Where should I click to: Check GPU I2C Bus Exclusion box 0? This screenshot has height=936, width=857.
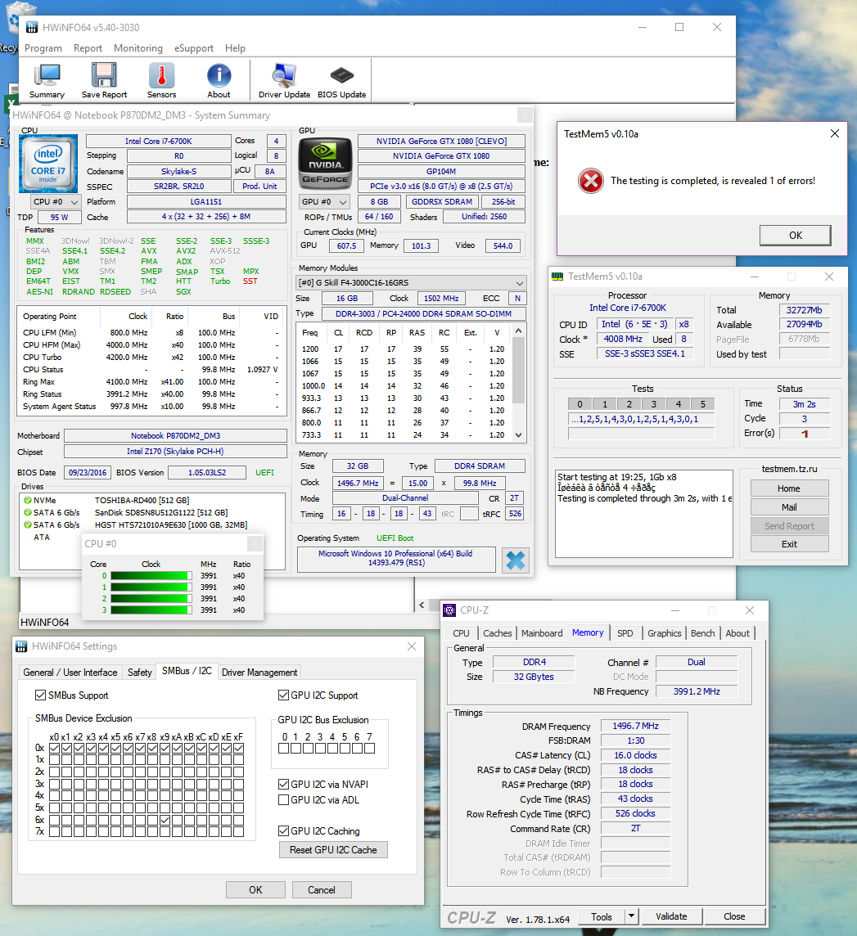(284, 748)
